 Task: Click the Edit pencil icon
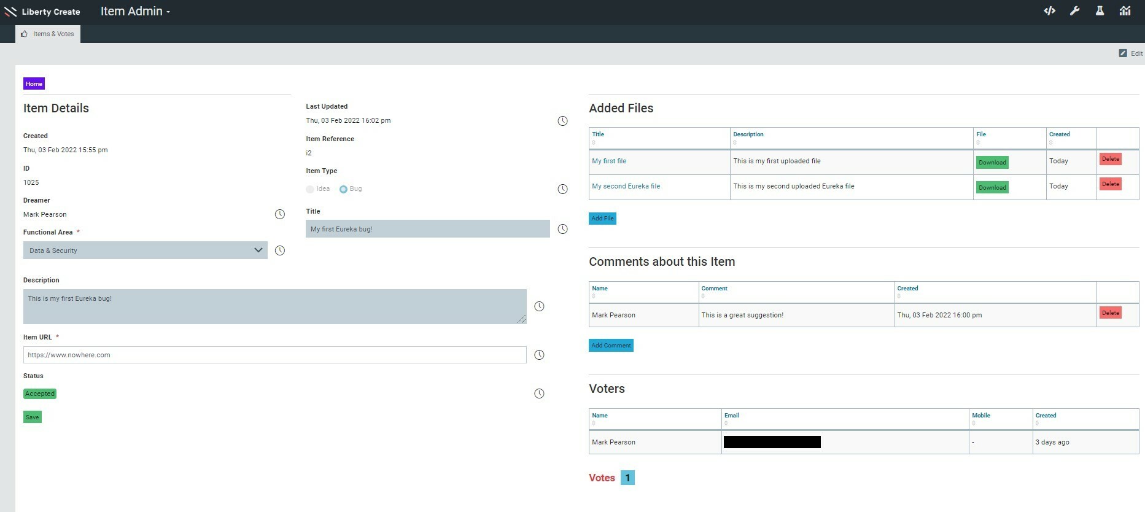click(x=1123, y=53)
